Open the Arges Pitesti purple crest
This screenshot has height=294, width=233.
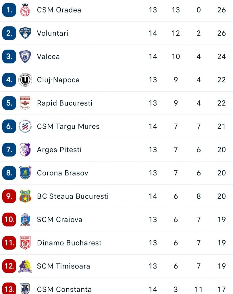(25, 150)
